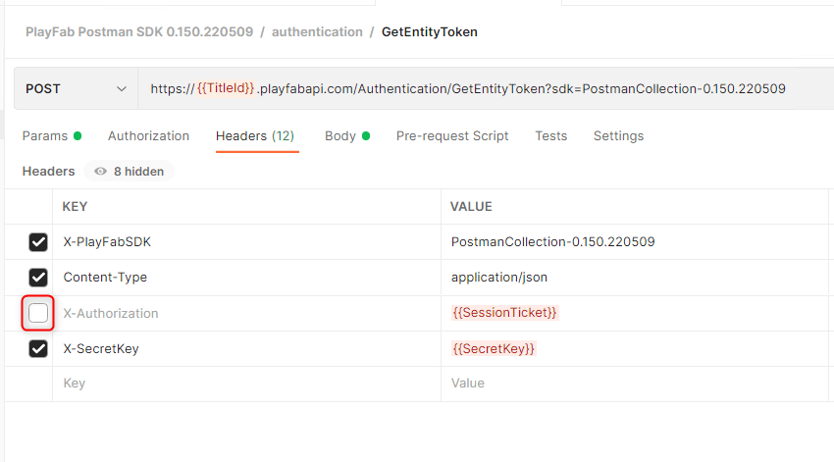
Task: Uncheck the X-SecretKey header checkbox
Action: [37, 349]
